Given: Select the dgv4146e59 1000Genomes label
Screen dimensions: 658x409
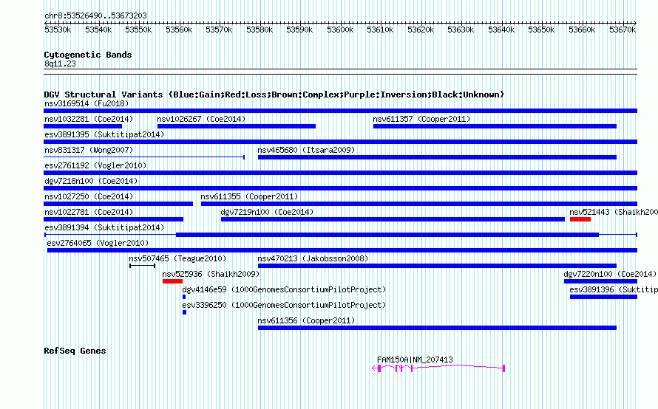Looking at the screenshot, I should 284,289.
